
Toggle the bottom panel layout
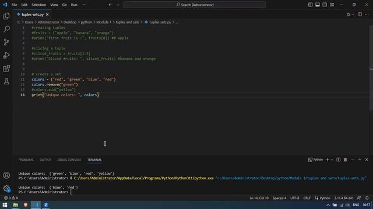point(317,5)
